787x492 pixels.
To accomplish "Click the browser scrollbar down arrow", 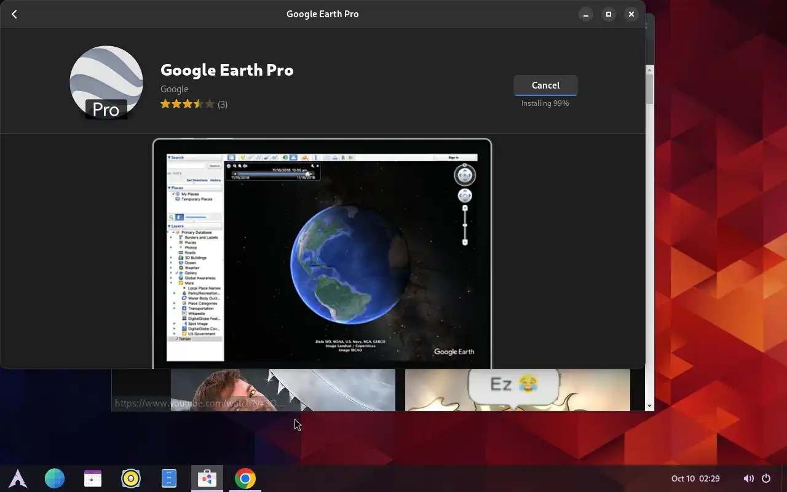I will point(650,407).
